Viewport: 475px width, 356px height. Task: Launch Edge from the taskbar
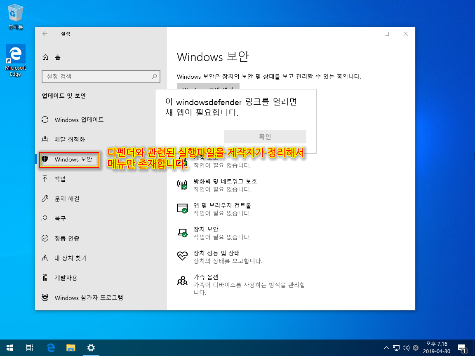click(x=51, y=347)
